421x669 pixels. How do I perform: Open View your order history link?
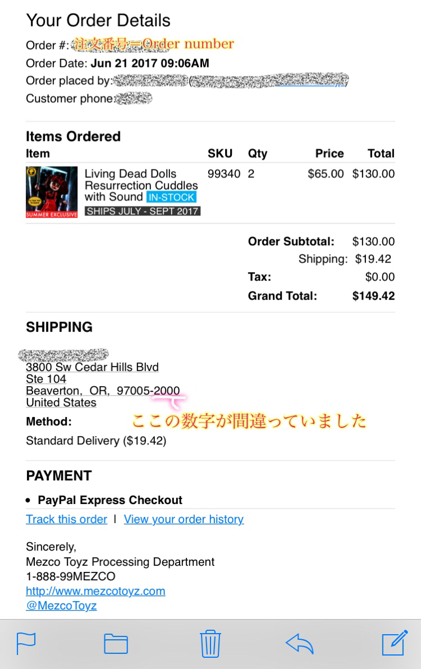pos(184,519)
